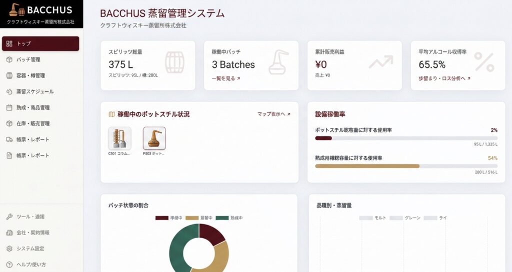This screenshot has height=272, width=512.
Task: Click the pot still icon in 稼働中バッチ card
Action: pos(278,62)
